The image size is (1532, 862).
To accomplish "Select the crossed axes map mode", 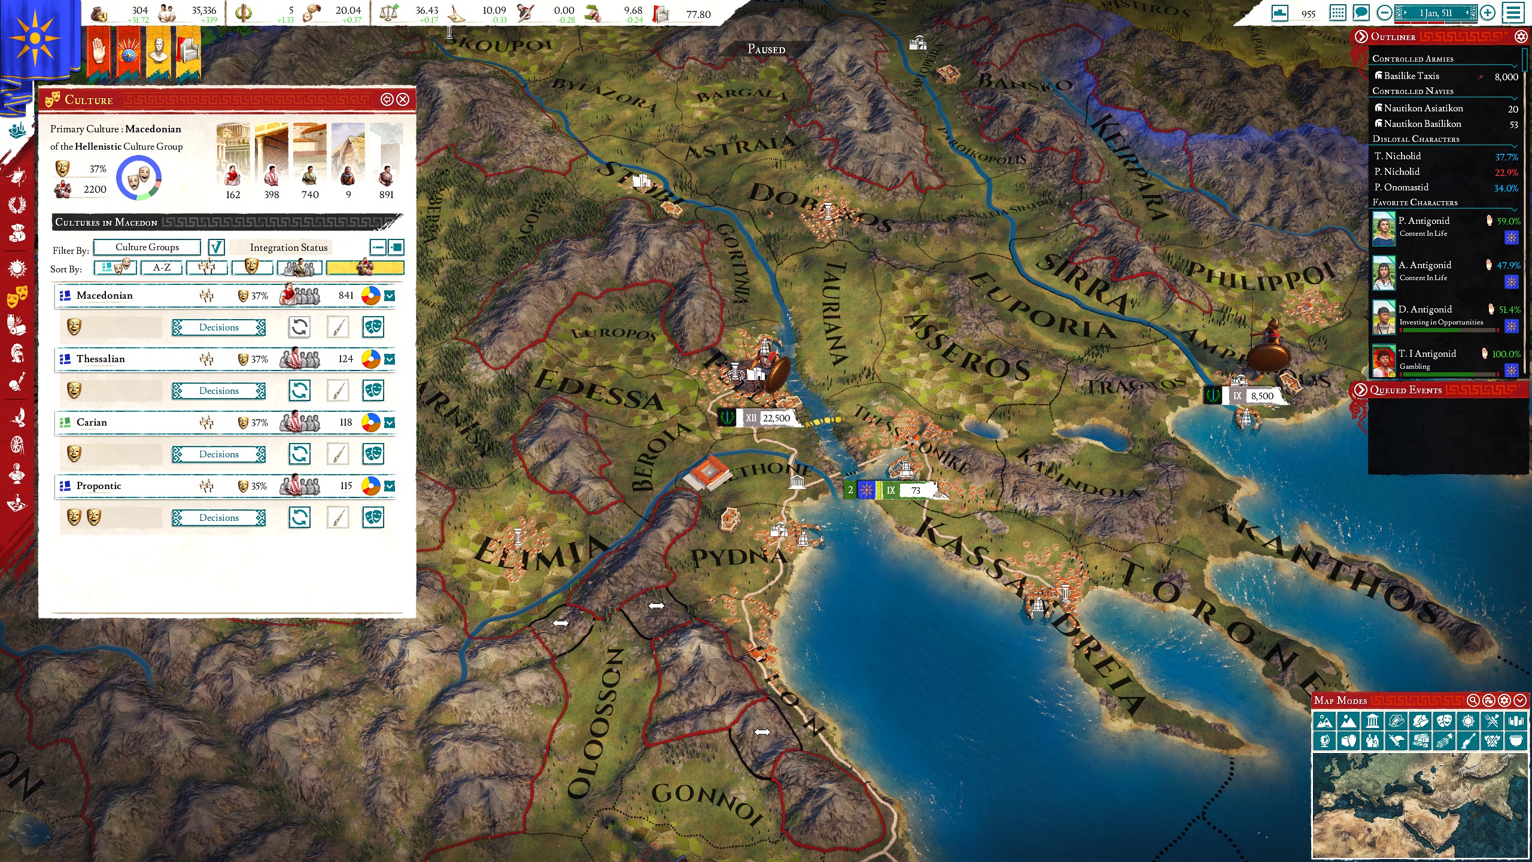I will click(1492, 741).
